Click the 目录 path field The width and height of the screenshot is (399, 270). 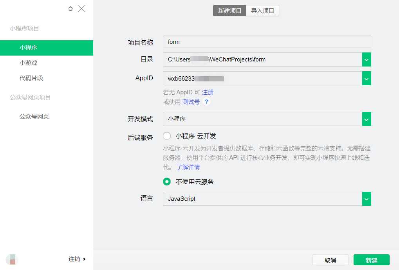[262, 59]
